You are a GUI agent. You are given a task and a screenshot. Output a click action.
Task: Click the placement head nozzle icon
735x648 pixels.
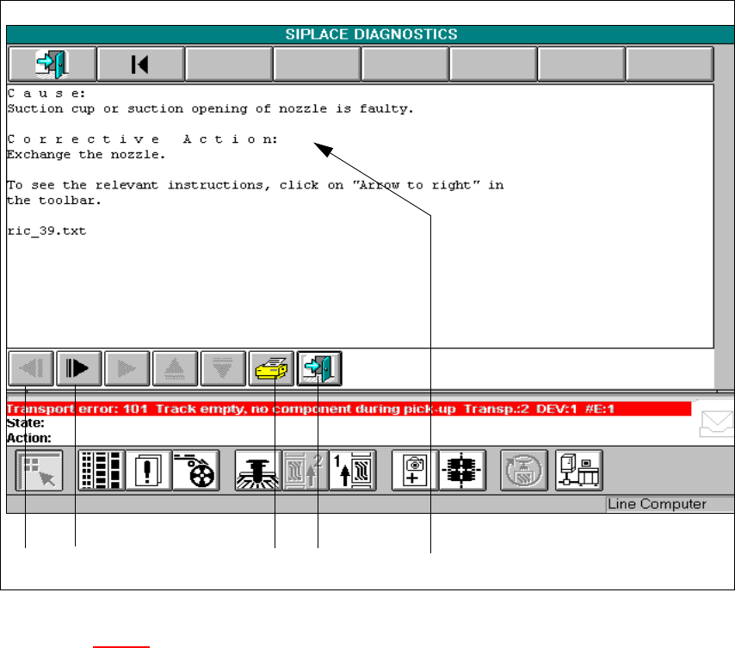[258, 471]
